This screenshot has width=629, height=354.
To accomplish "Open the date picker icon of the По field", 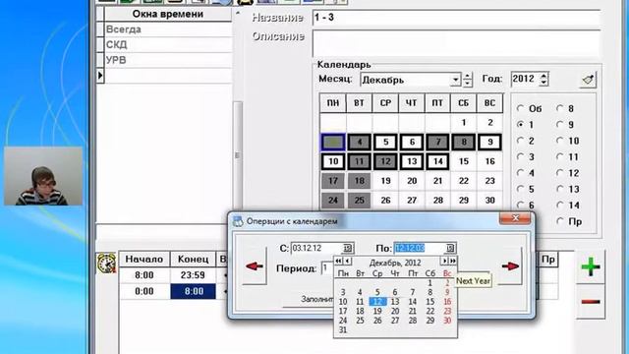I will (x=450, y=248).
